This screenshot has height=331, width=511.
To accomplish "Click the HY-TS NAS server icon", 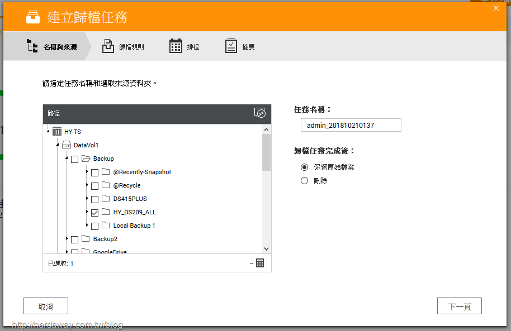I will (56, 132).
